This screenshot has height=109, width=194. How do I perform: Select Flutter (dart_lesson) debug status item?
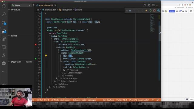[x=61, y=100]
